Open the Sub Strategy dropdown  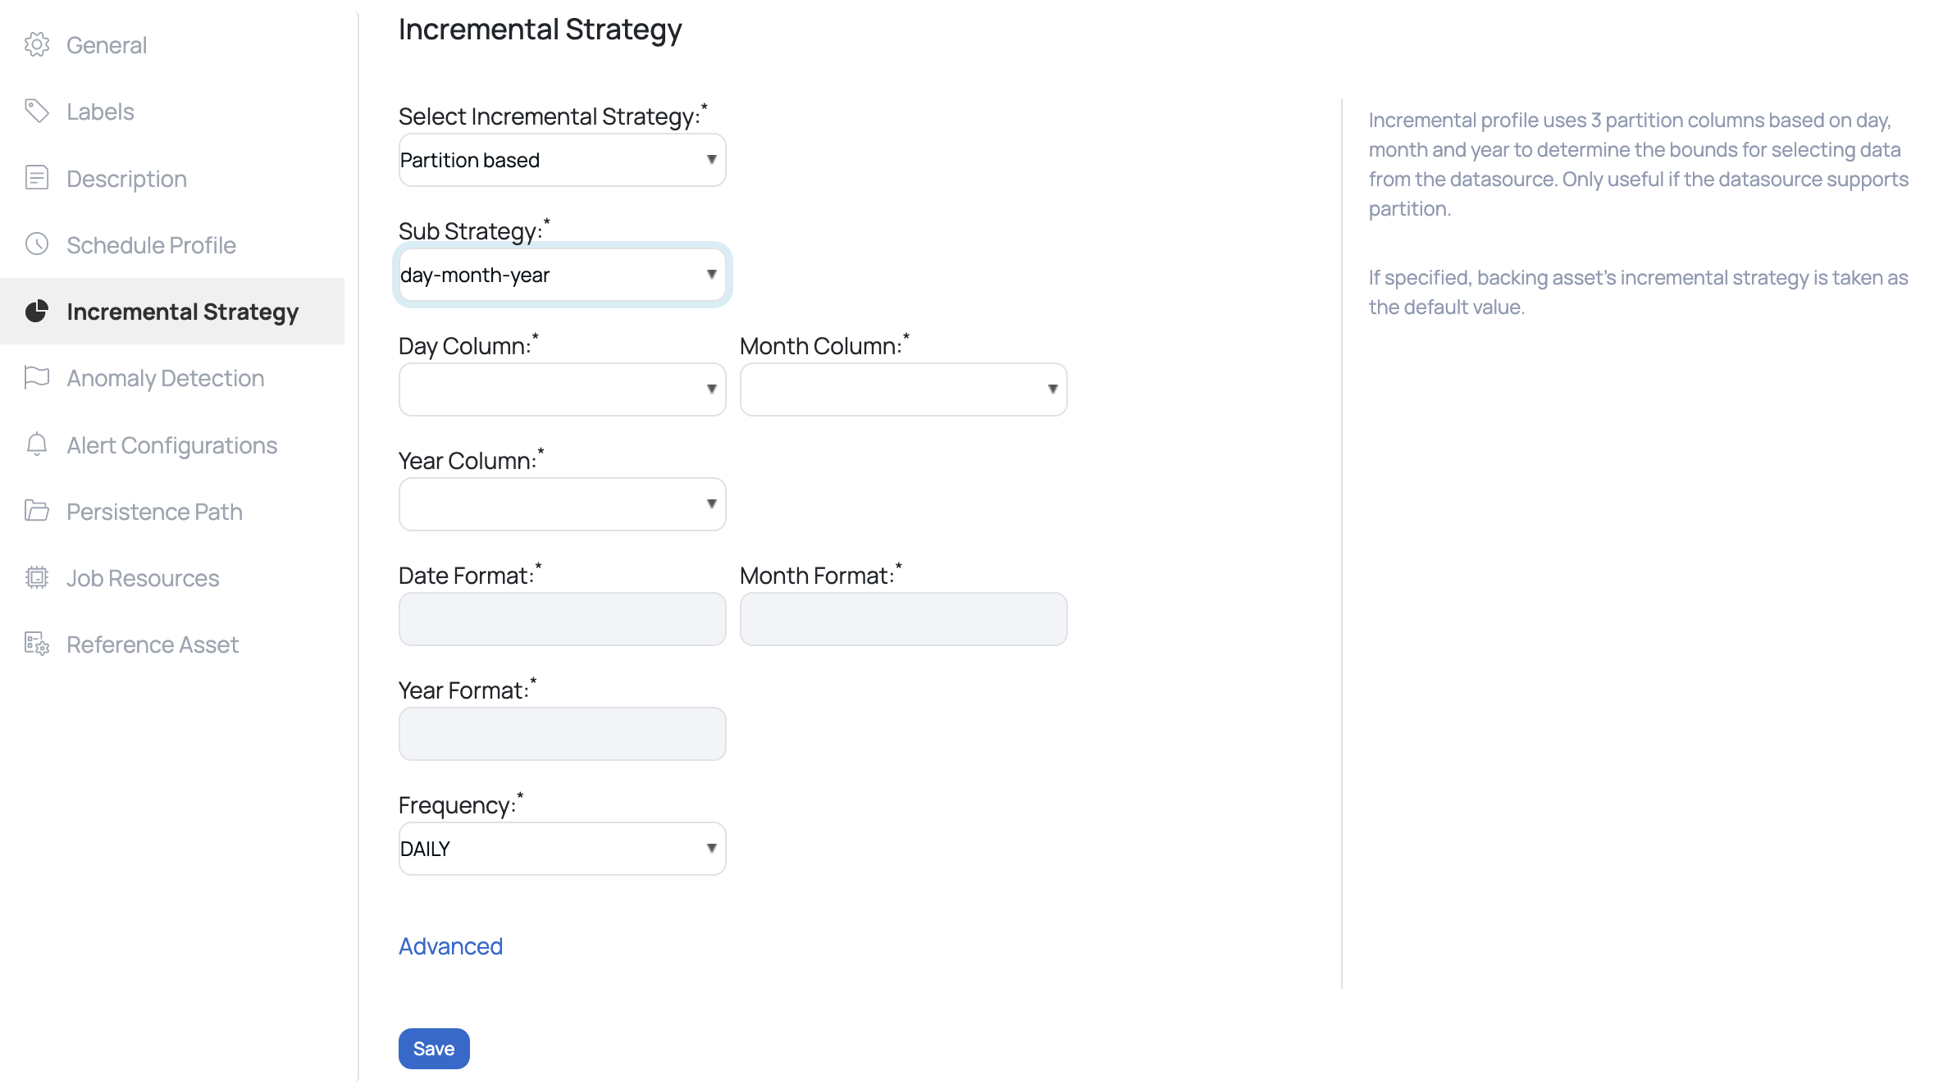[561, 275]
